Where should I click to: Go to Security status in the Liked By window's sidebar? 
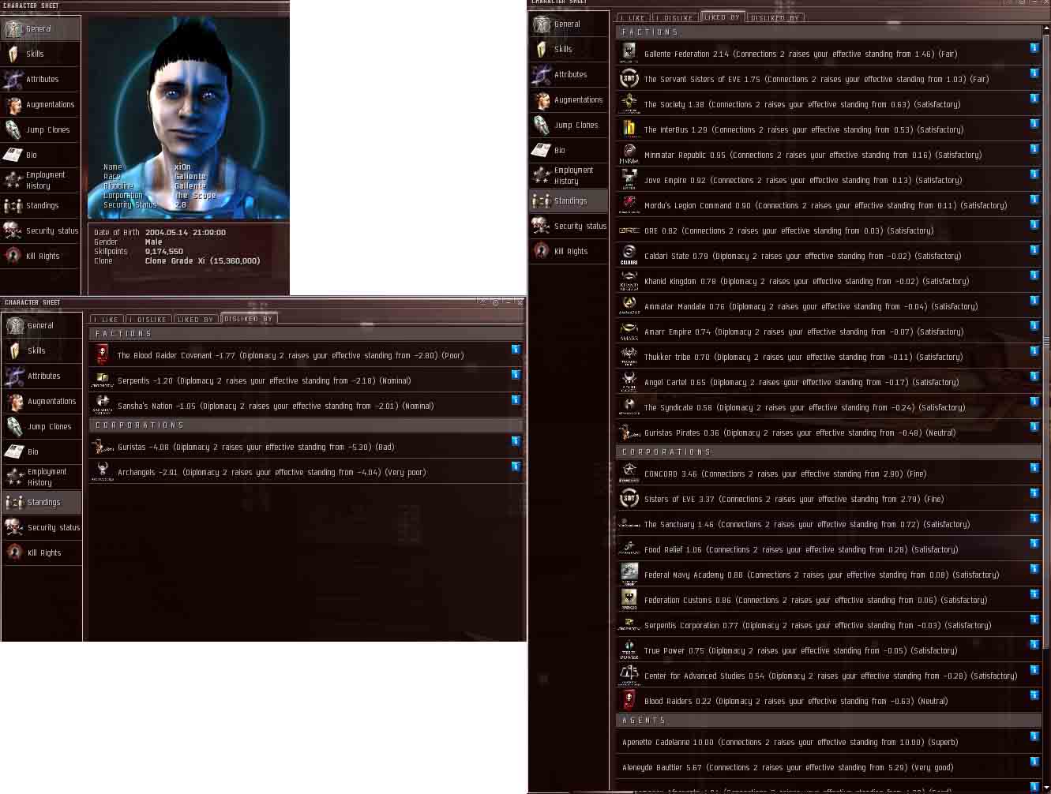coord(569,226)
